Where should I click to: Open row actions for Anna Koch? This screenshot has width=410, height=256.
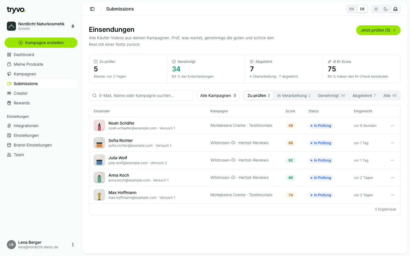(x=393, y=177)
